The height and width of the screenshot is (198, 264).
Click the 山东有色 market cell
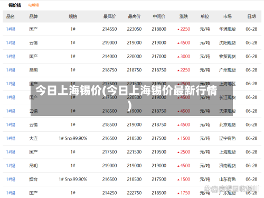(228, 179)
